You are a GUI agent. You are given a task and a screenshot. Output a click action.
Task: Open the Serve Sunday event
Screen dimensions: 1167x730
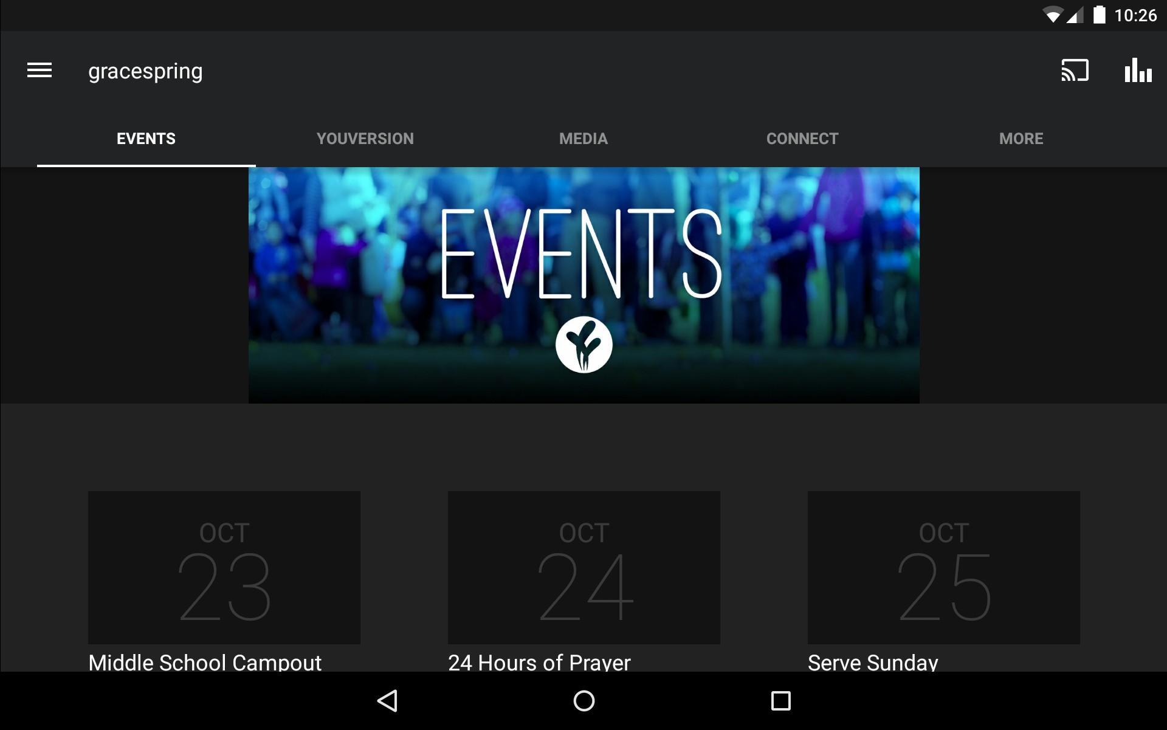[873, 662]
